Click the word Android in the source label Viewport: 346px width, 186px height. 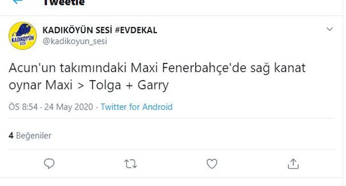[157, 107]
